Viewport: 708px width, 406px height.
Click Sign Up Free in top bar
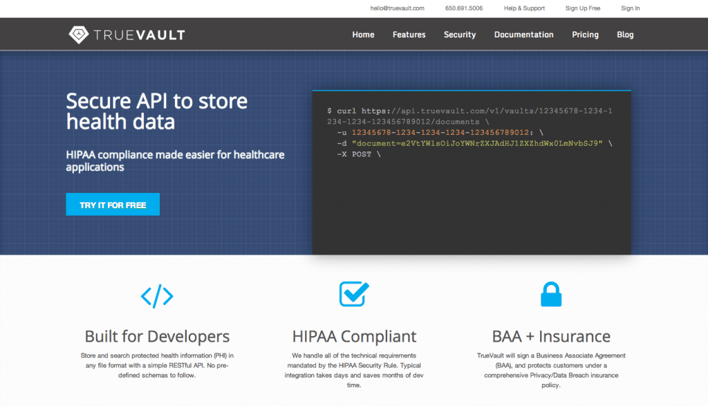pyautogui.click(x=583, y=8)
